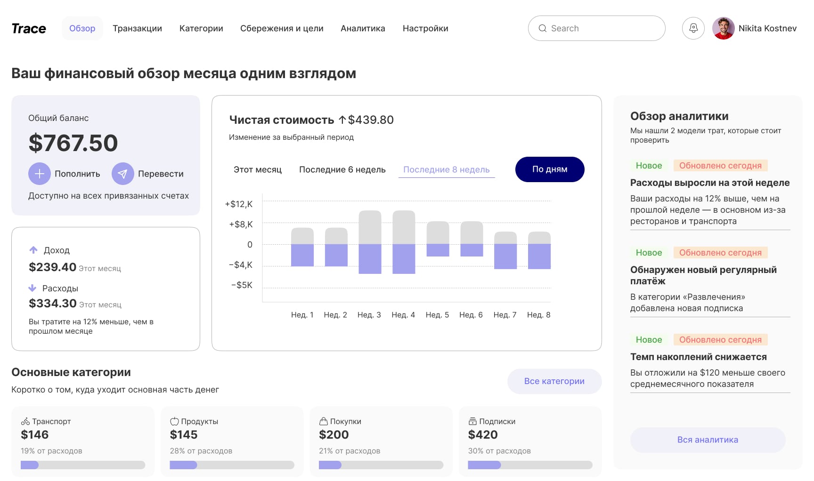Open Настройки in navigation
This screenshot has width=814, height=481.
[x=425, y=28]
